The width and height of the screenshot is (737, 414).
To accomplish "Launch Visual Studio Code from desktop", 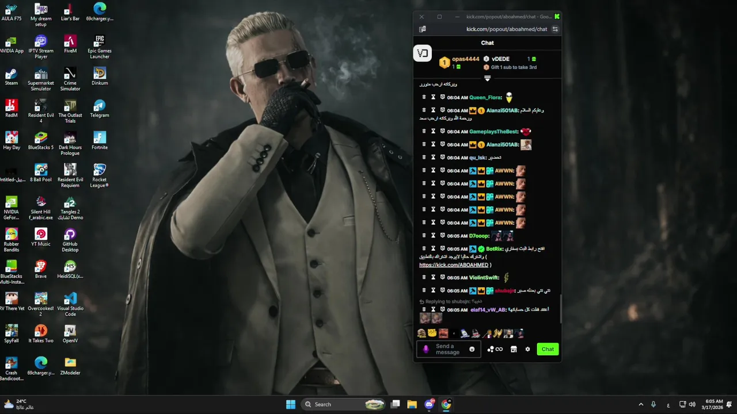I will tap(70, 305).
